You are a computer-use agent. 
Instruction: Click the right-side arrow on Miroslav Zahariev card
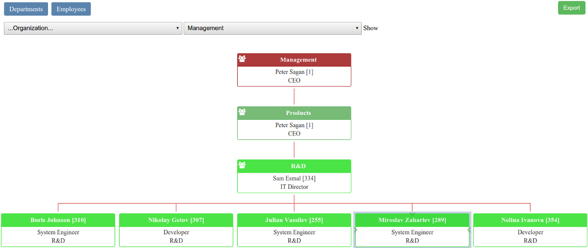pyautogui.click(x=469, y=229)
